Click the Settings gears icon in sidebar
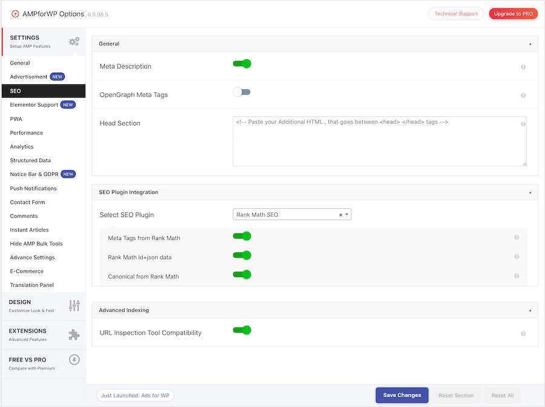Image resolution: width=545 pixels, height=407 pixels. click(x=74, y=42)
